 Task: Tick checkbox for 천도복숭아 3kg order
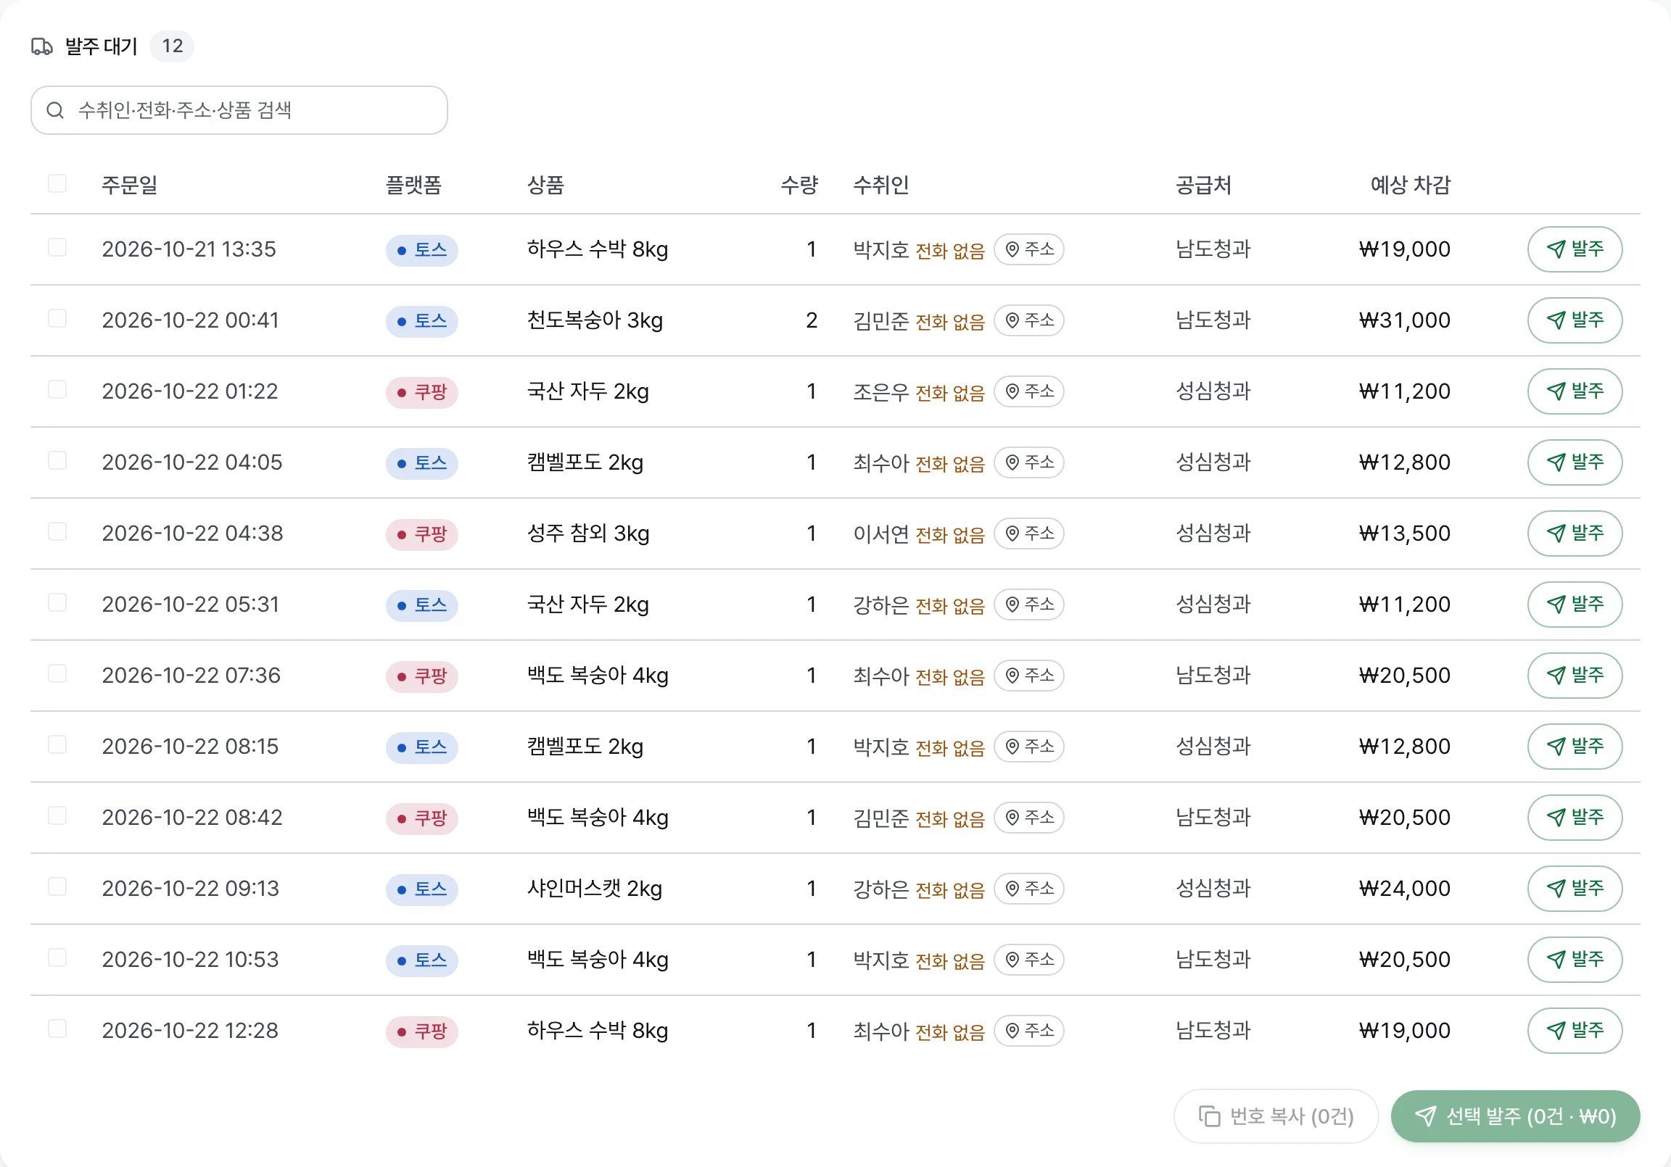(x=57, y=319)
